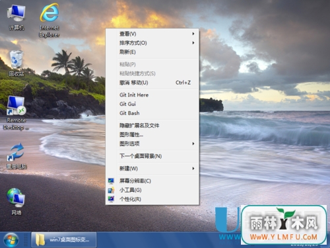Viewport: 330px width, 248px height.
Task: Select the blue arrows restart shortcut icon
Action: coord(16,156)
